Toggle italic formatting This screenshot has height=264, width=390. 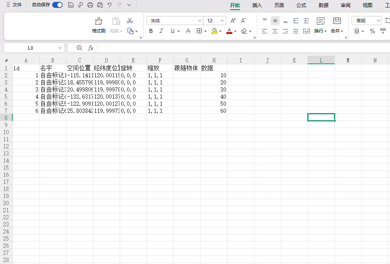[x=161, y=31]
